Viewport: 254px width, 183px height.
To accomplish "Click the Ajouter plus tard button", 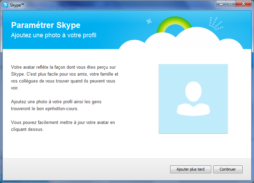I will click(x=190, y=169).
